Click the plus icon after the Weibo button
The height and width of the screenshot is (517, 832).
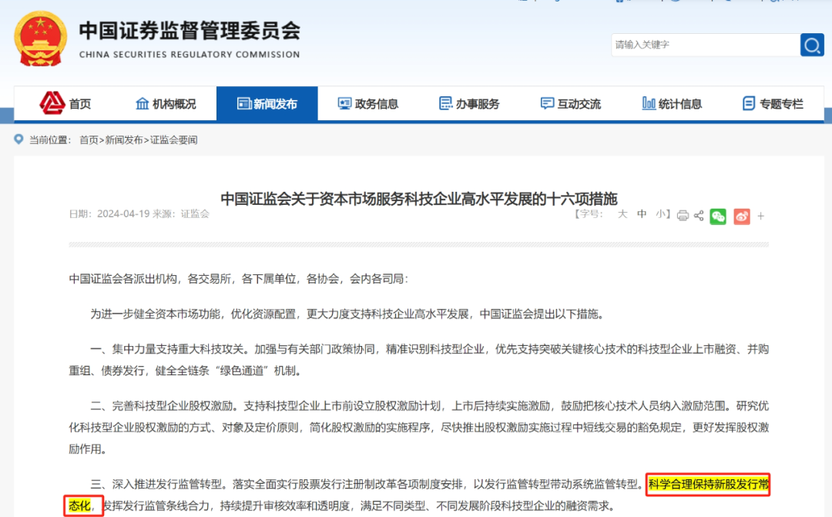pyautogui.click(x=760, y=217)
